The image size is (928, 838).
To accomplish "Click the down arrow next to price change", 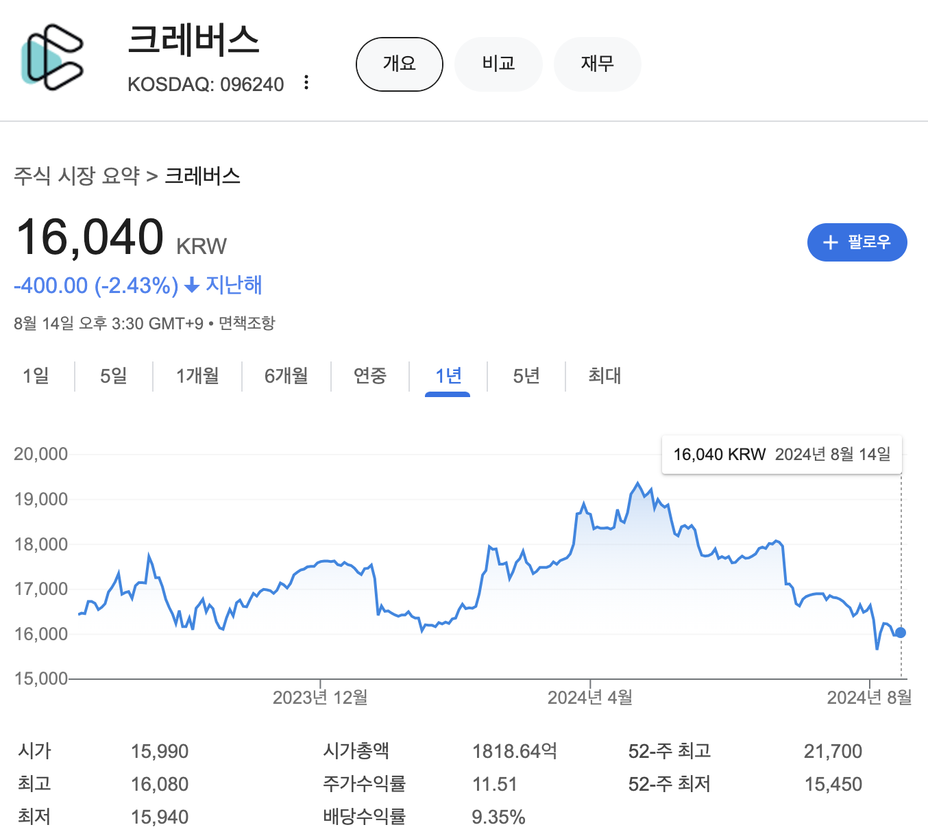I will tap(192, 285).
